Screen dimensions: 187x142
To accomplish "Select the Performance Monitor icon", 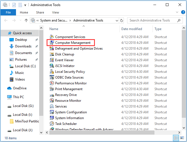I will [52, 83].
